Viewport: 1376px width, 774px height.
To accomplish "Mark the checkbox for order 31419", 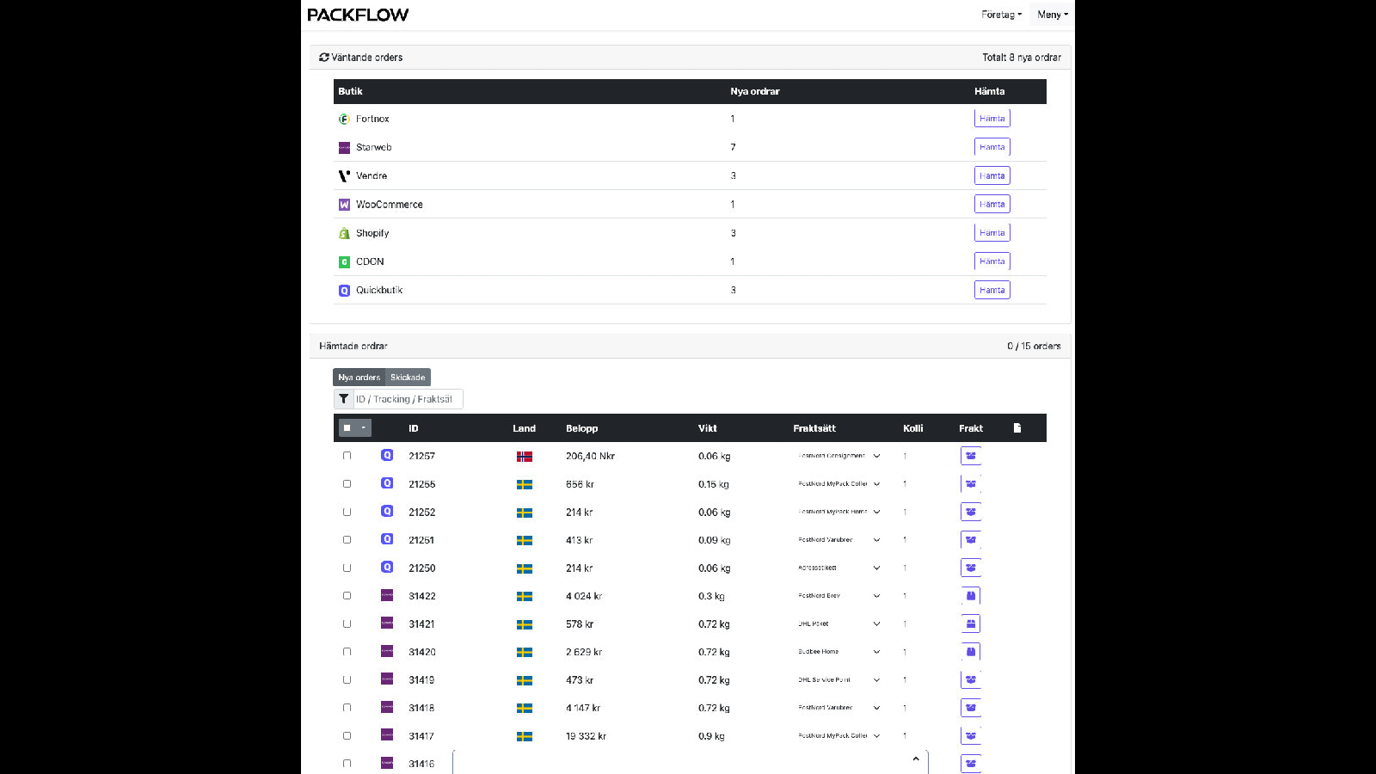I will tap(347, 679).
